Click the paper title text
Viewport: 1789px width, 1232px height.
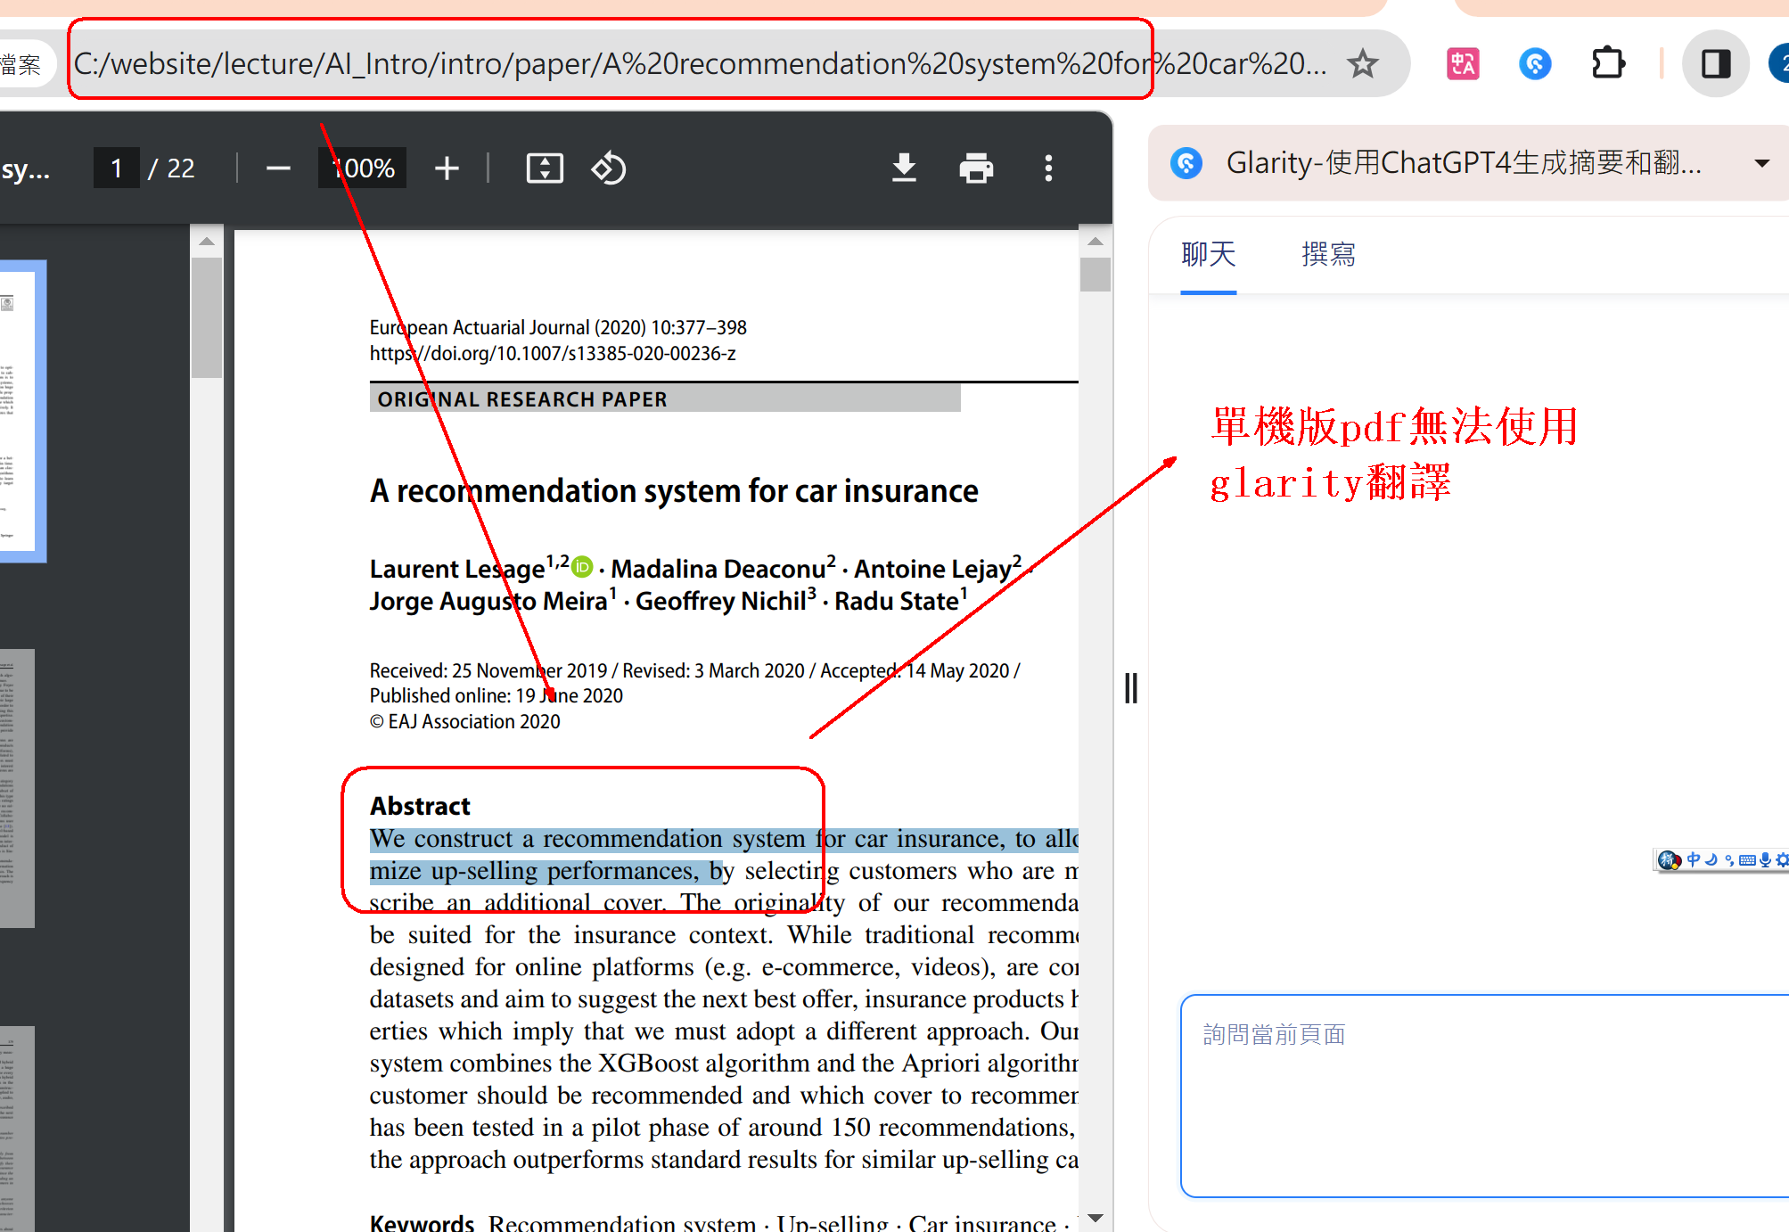click(674, 491)
